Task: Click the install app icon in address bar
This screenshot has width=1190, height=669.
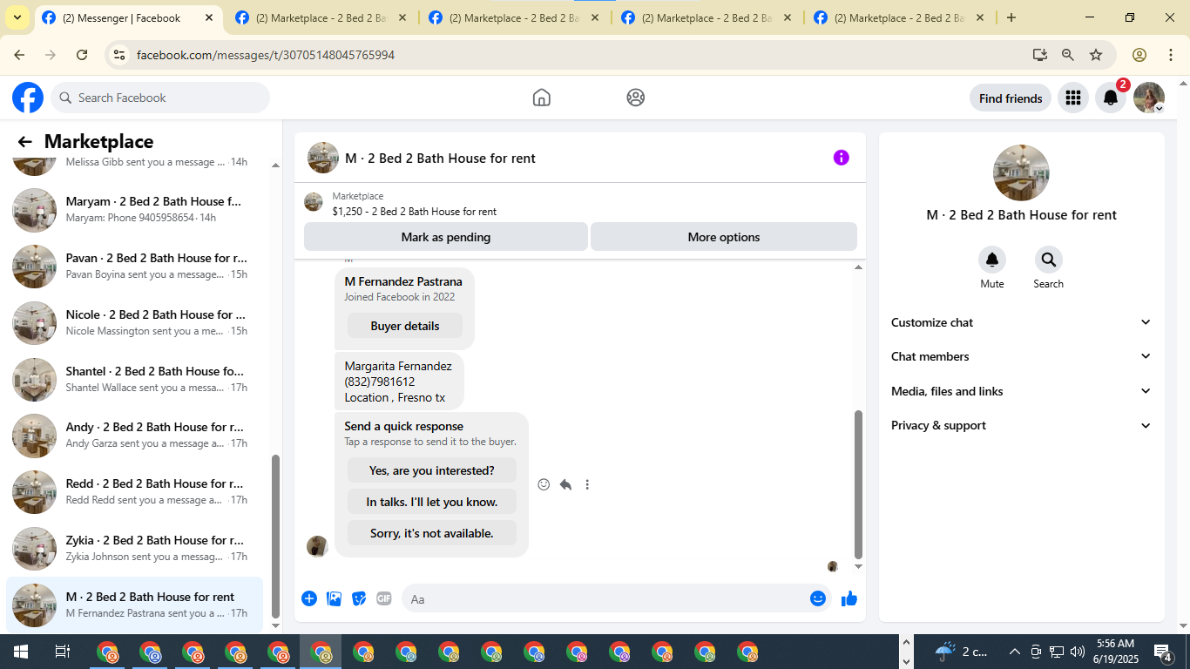Action: tap(1040, 55)
